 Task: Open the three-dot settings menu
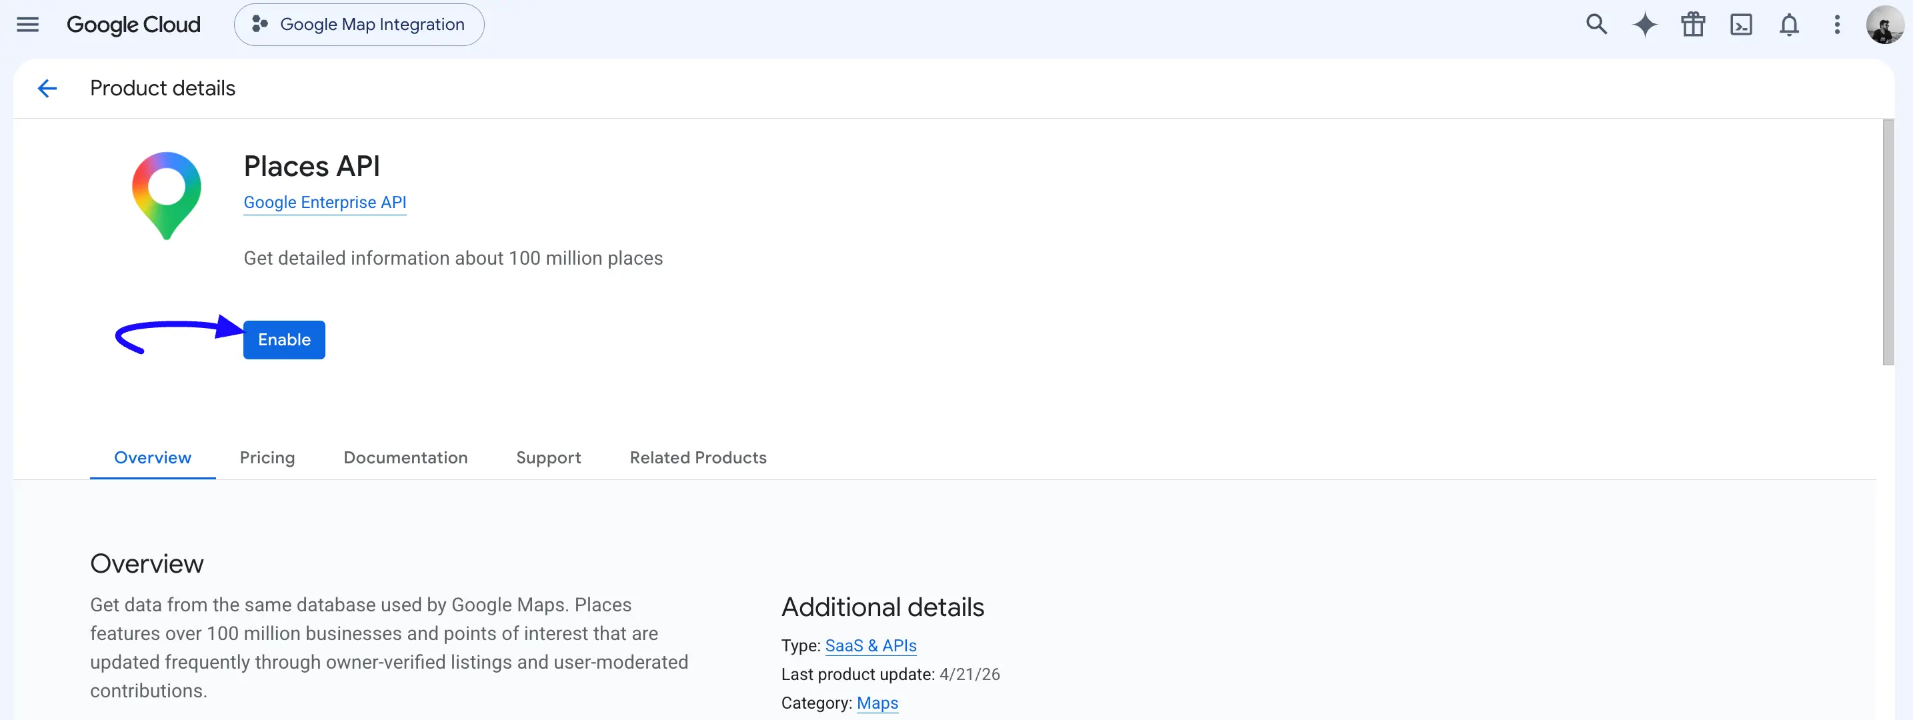pos(1836,25)
